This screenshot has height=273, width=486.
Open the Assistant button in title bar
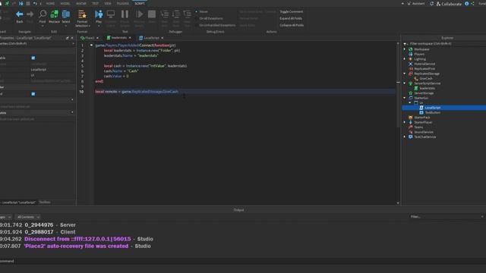416,4
